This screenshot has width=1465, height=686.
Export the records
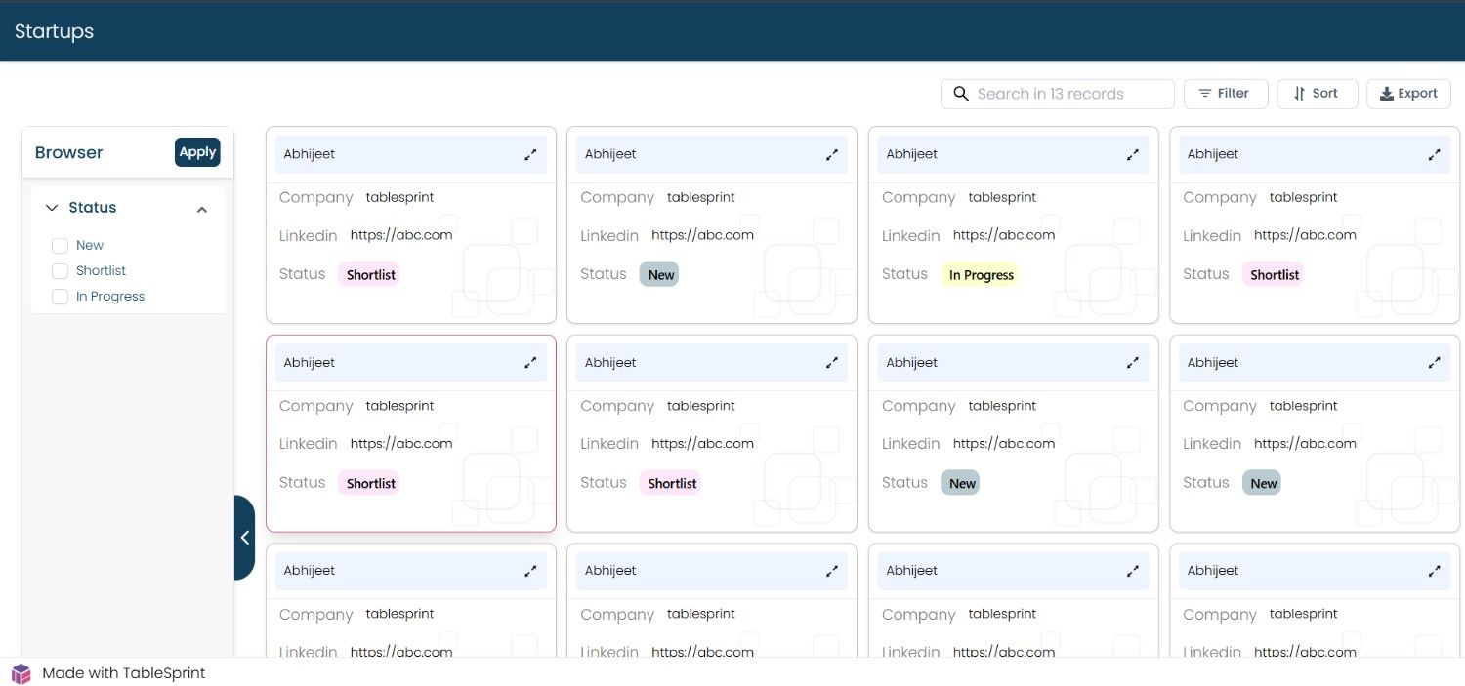pos(1408,94)
